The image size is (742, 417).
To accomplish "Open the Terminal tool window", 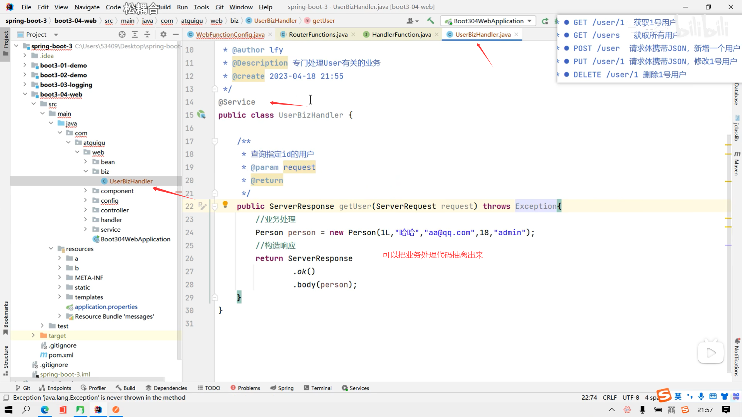I will (x=318, y=388).
